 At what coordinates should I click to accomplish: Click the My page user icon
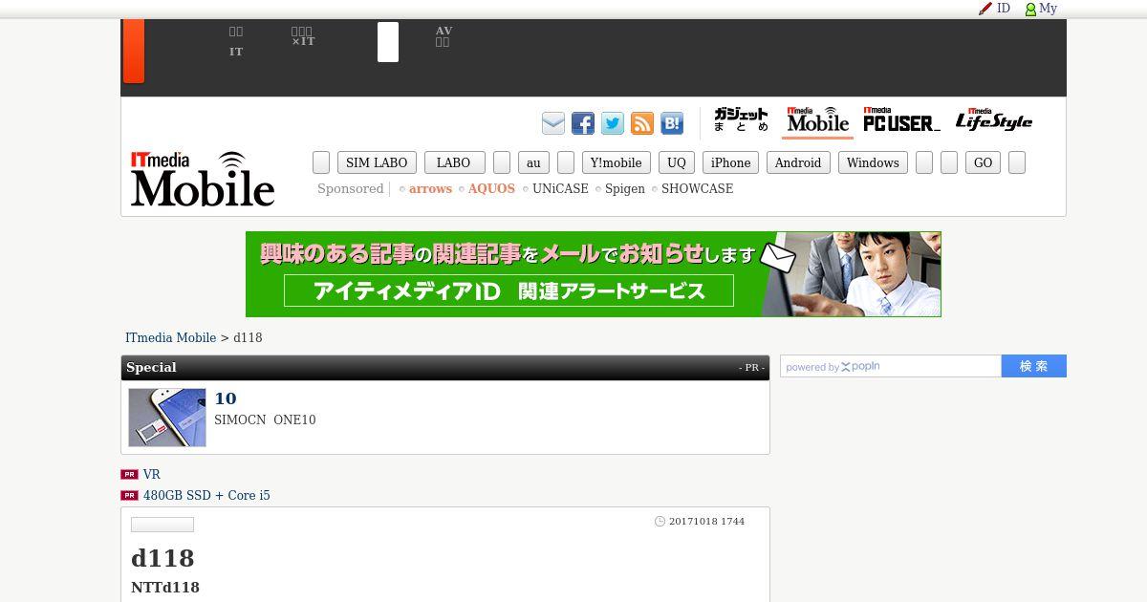(x=1041, y=9)
